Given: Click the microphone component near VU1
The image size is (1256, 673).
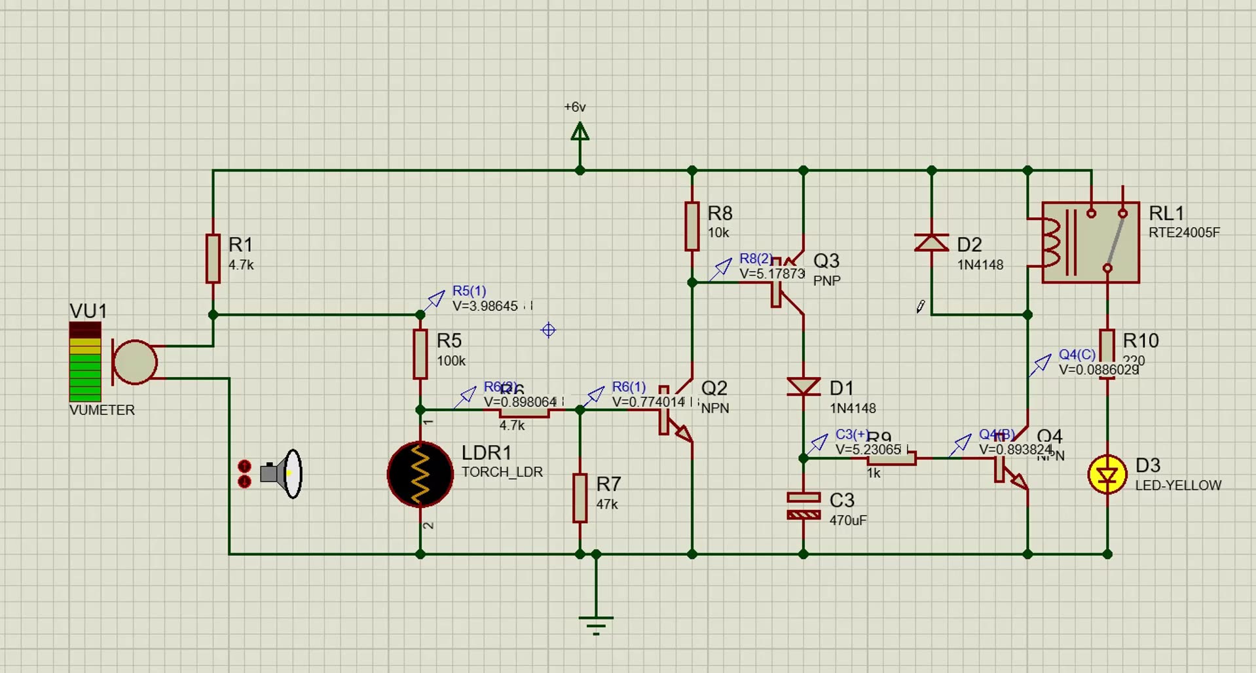Looking at the screenshot, I should click(134, 362).
